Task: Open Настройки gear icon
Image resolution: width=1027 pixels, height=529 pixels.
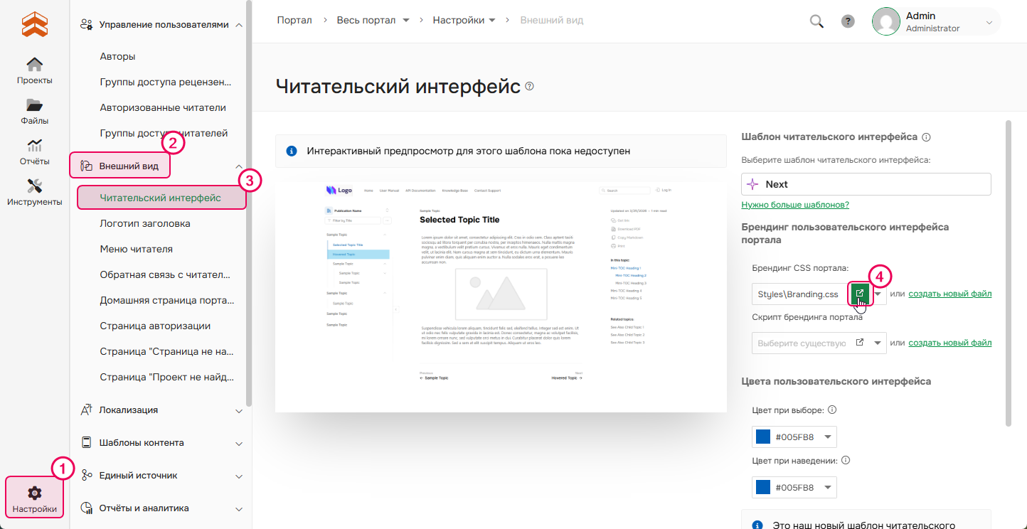Action: point(34,493)
